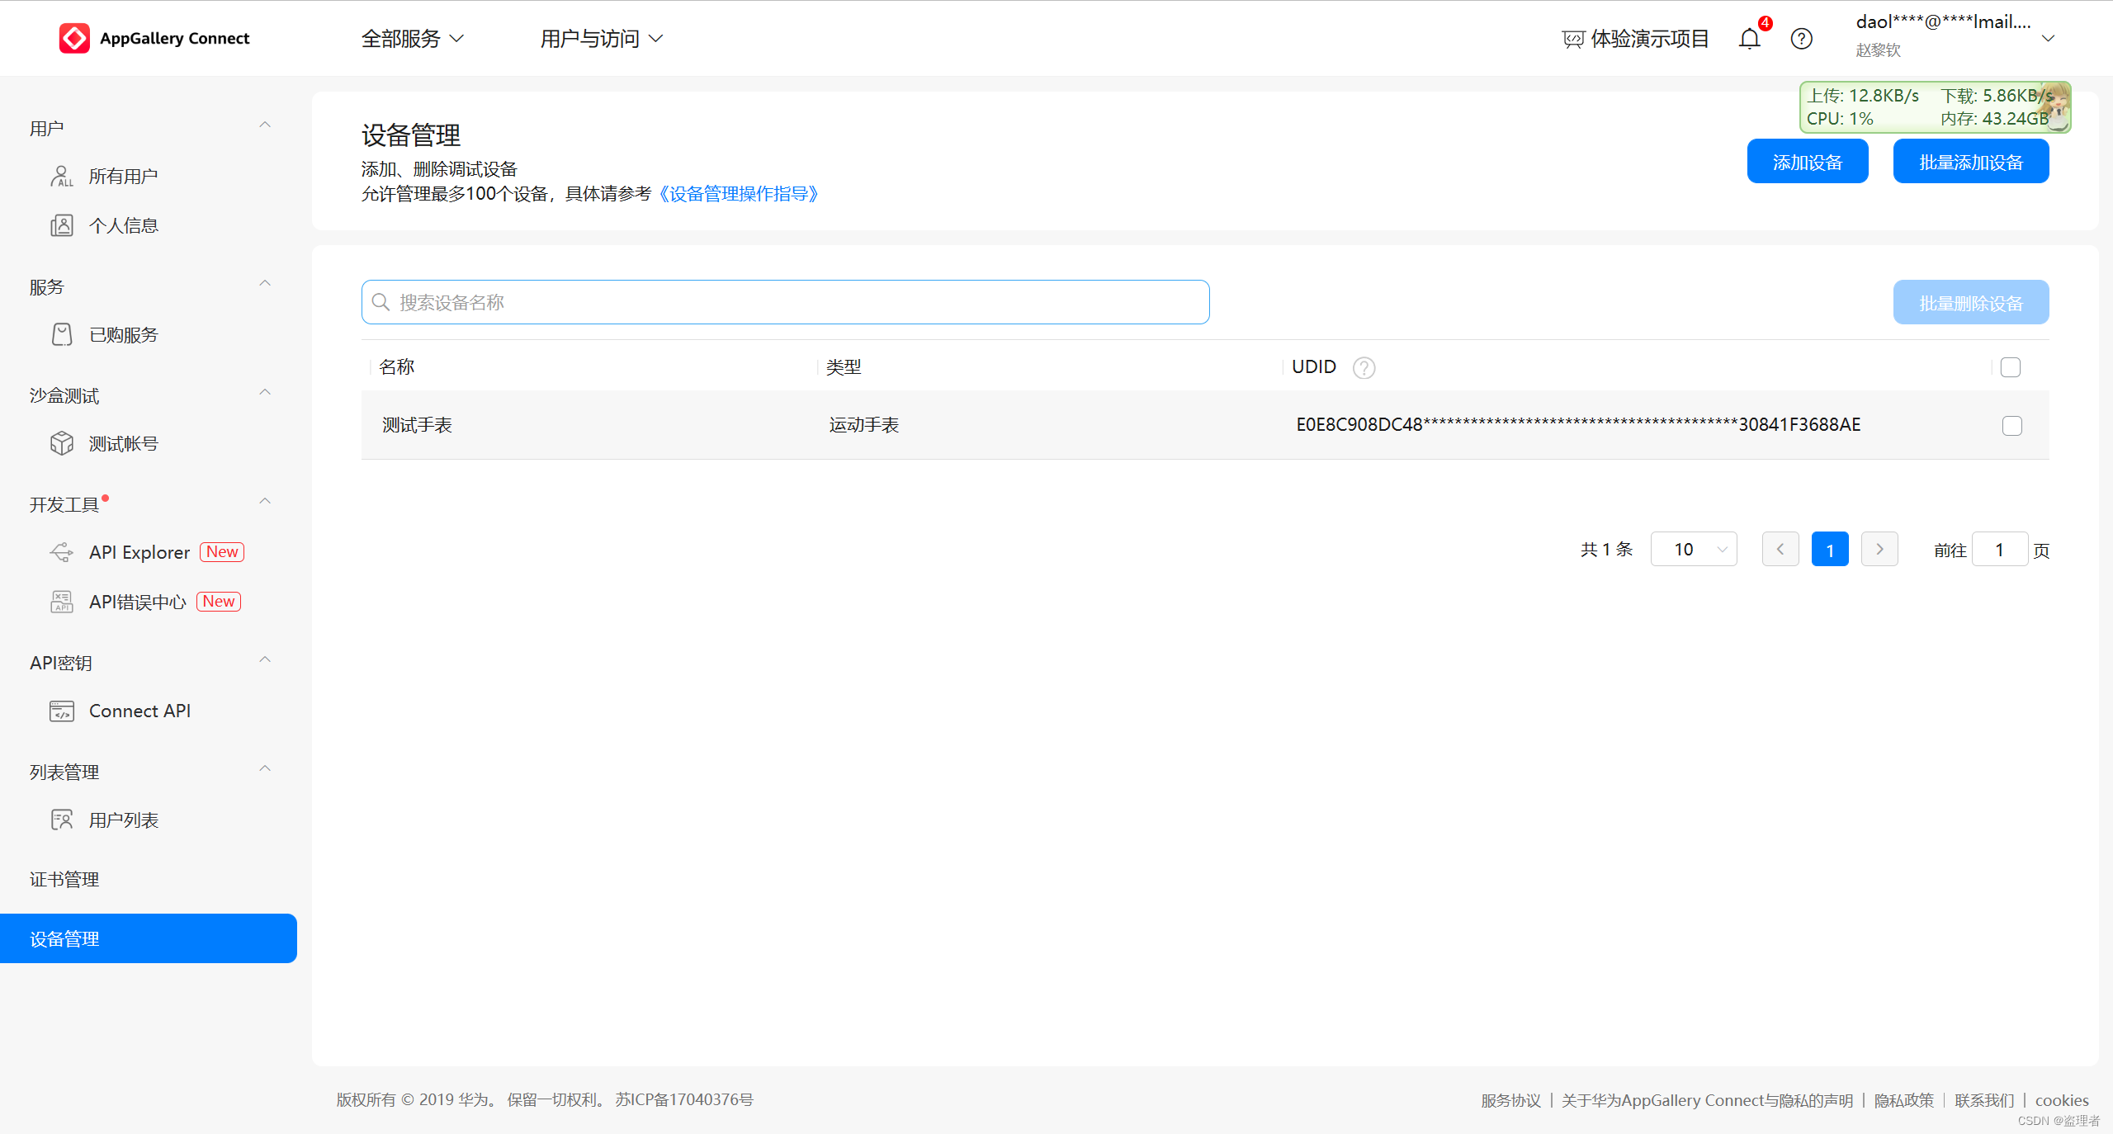The width and height of the screenshot is (2113, 1134).
Task: Expand the 用户与访问 dropdown
Action: 601,39
